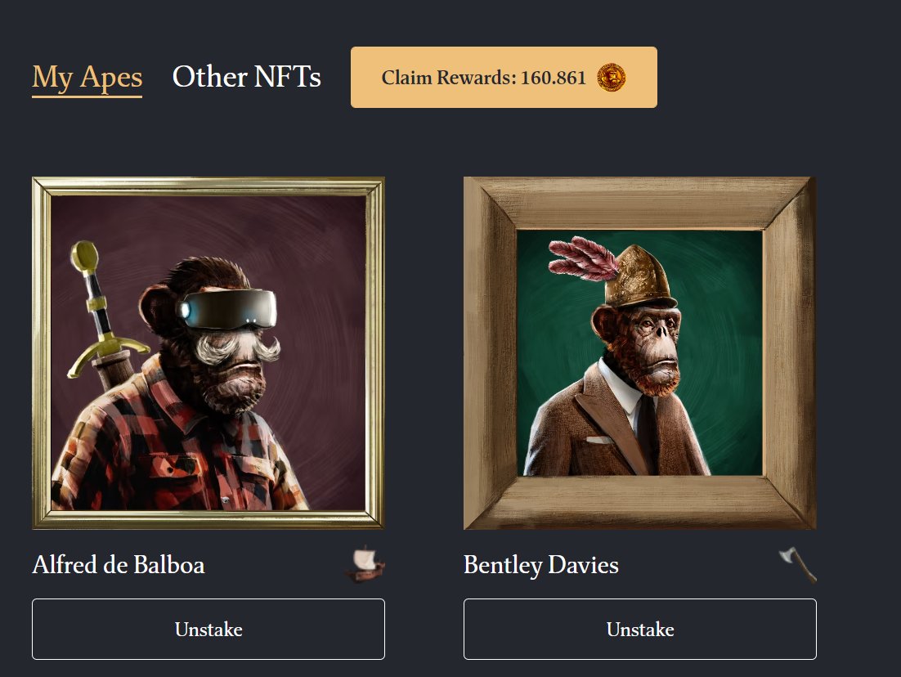Open the Bentley Davies portrait thumbnail
Screen dimensions: 901x677
coord(639,353)
